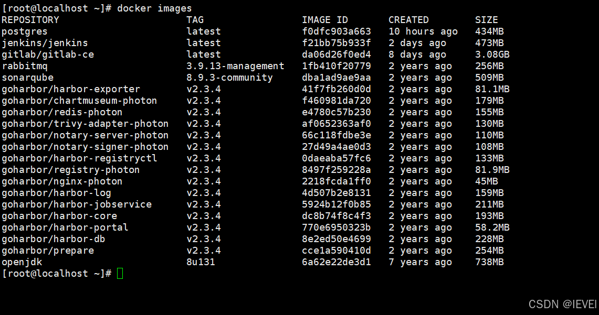Select the 'gitlab/gitlab-ce' repository name

[x=48, y=55]
